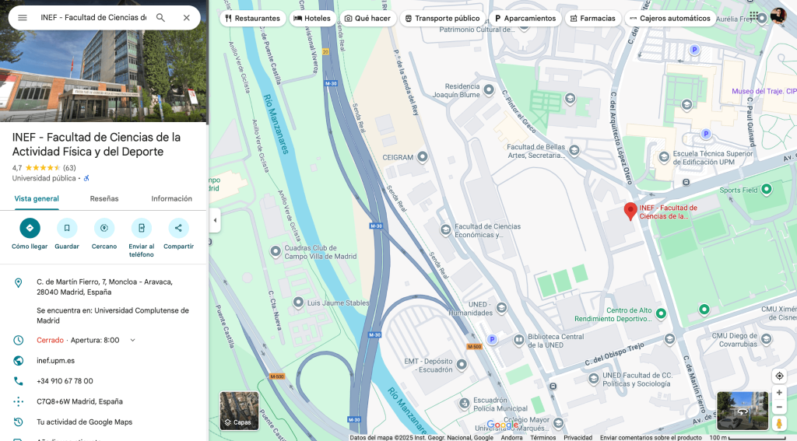
Task: Open the inef.upm.es website link
Action: [55, 361]
